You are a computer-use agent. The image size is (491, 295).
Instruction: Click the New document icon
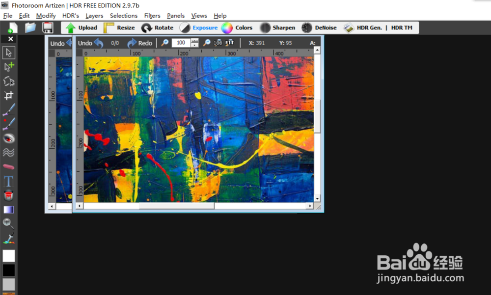pyautogui.click(x=12, y=28)
